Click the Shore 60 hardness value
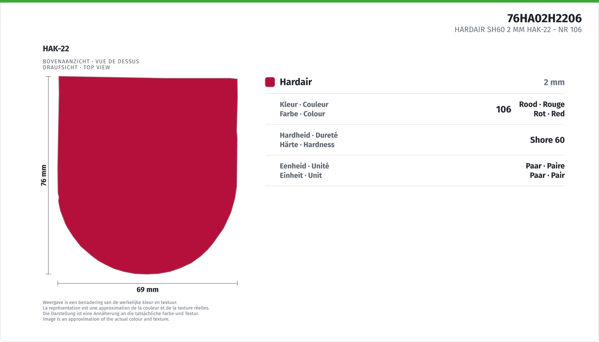Image resolution: width=599 pixels, height=342 pixels. [547, 140]
